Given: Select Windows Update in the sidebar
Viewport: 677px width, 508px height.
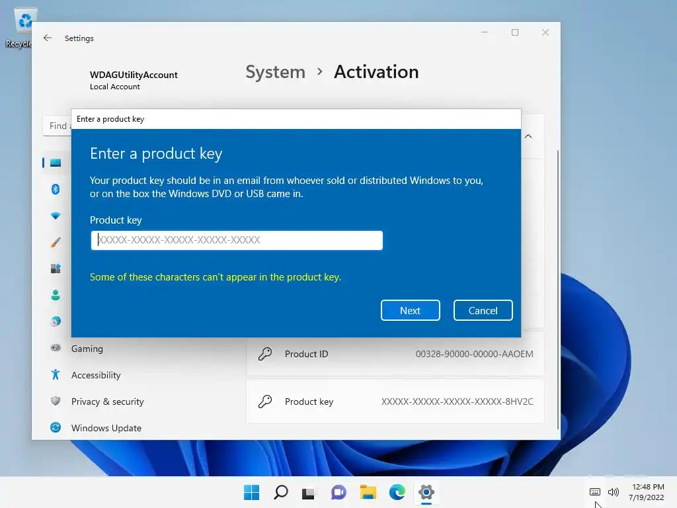Looking at the screenshot, I should pyautogui.click(x=106, y=428).
